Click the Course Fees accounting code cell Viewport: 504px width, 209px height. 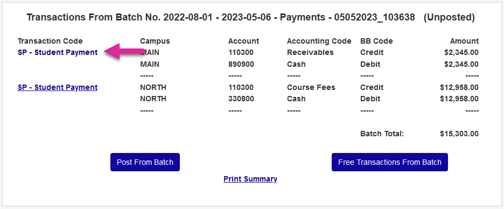tap(311, 87)
